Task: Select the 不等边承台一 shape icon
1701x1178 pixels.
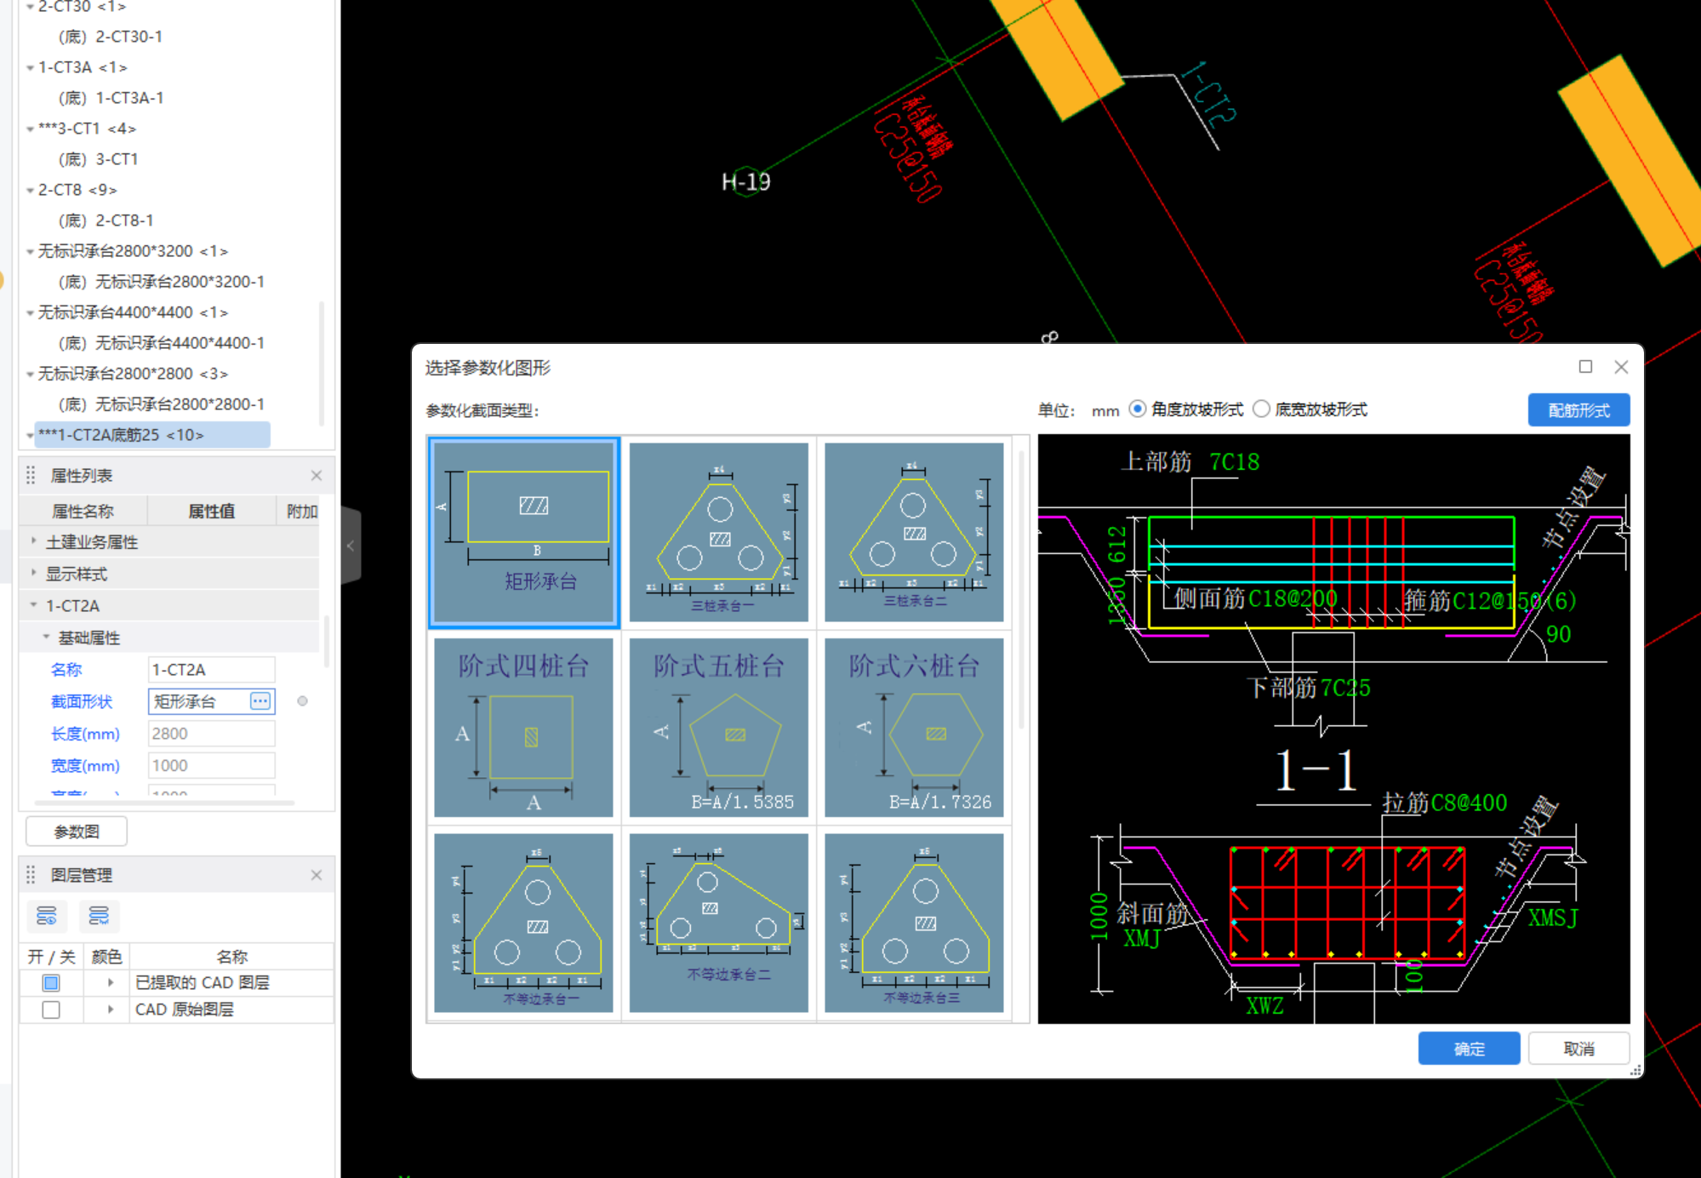Action: coord(523,923)
